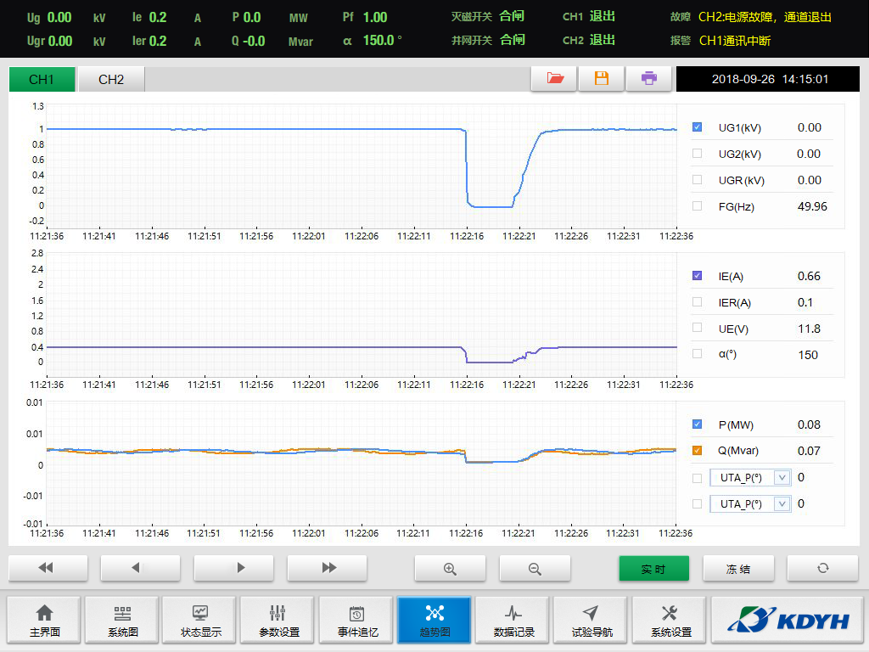Screen dimensions: 869x652
Task: Expand the first UTA_P(°) dropdown
Action: pyautogui.click(x=782, y=478)
